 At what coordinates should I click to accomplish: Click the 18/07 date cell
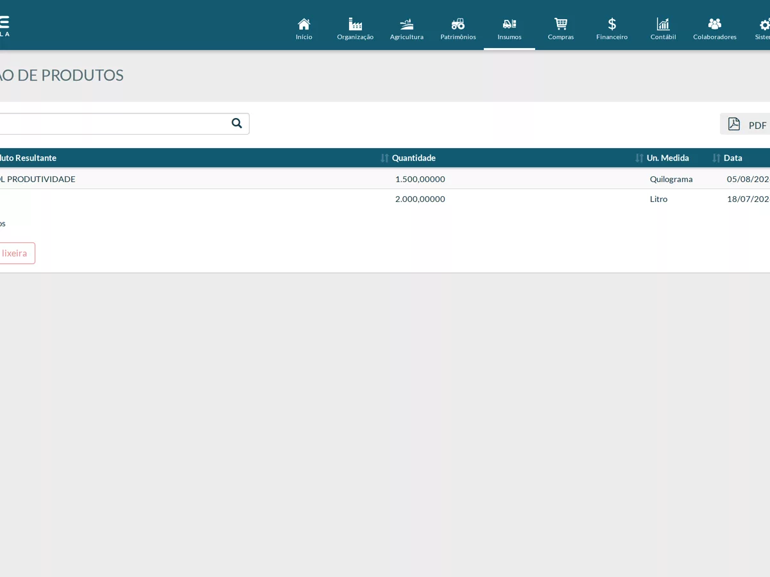[x=748, y=199]
